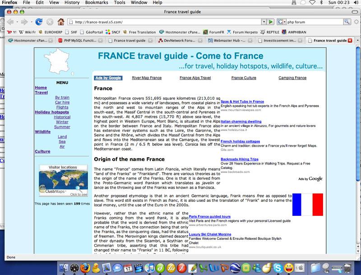This screenshot has height=275, width=361.
Task: Switch to the PHP MySQL Functi... tab
Action: coord(80,41)
